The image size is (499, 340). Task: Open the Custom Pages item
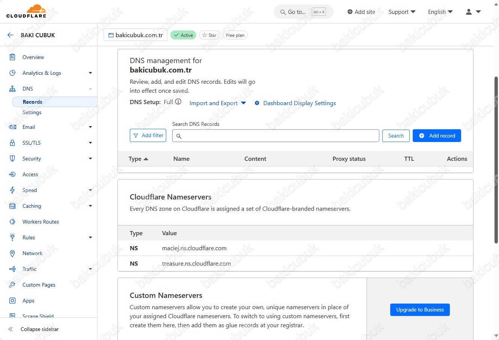[x=39, y=285]
